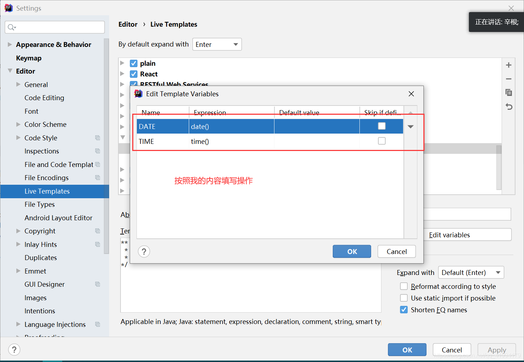Open Android Layout Editor settings

(58, 218)
